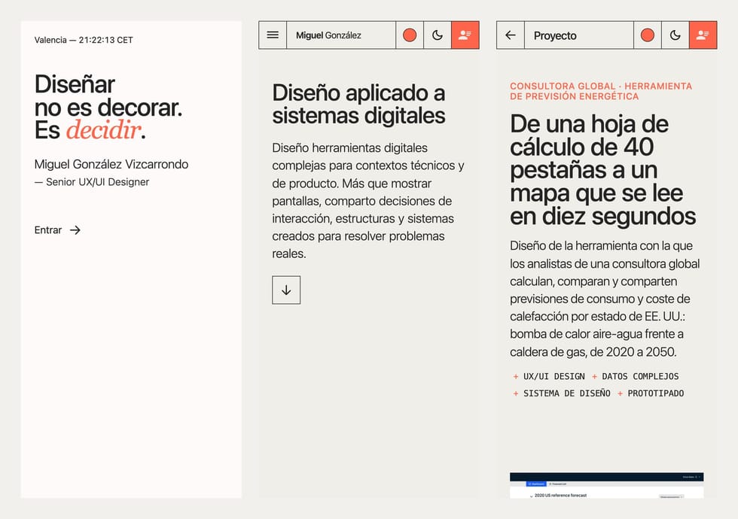Toggle the moon dark mode in the Proyecto header
The height and width of the screenshot is (519, 738).
pos(675,35)
